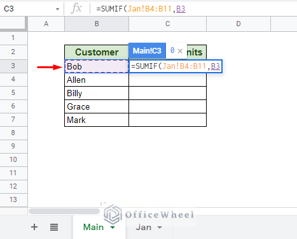297x239 pixels.
Task: Click the Main!C3 tooltip label
Action: point(147,51)
